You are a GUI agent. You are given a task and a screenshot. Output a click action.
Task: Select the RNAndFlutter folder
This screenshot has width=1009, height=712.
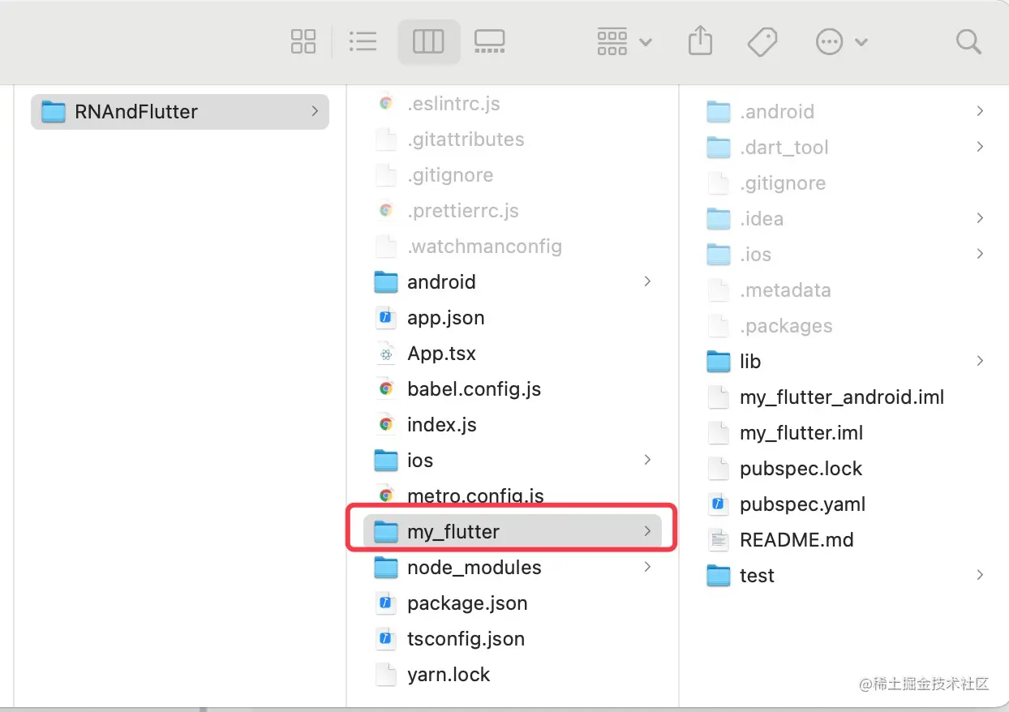coord(180,112)
